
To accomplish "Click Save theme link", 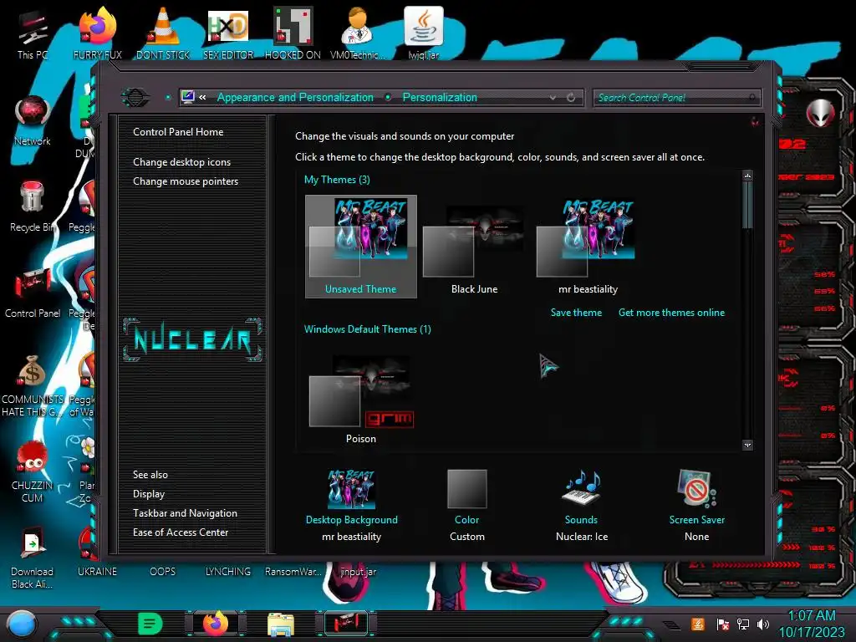I will click(576, 313).
